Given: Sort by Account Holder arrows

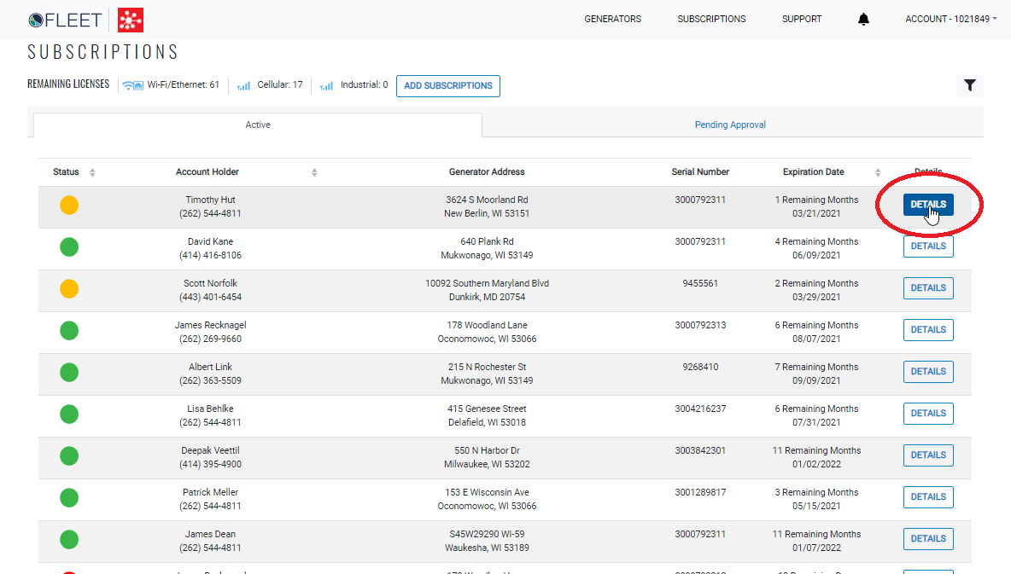Looking at the screenshot, I should [x=314, y=172].
